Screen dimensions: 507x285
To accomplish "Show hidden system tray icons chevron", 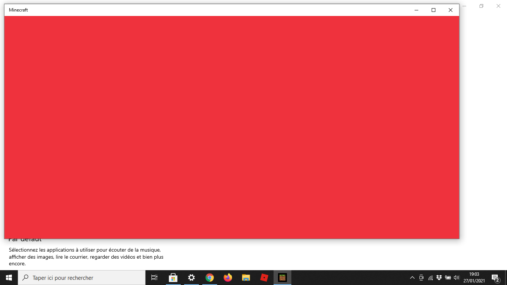I will [x=412, y=278].
